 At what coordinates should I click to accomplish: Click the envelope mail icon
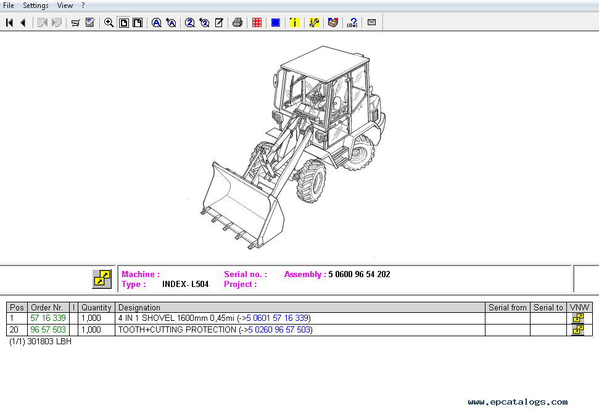(372, 23)
